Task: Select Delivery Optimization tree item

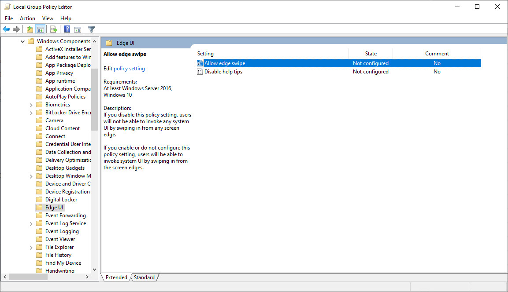Action: pyautogui.click(x=68, y=160)
